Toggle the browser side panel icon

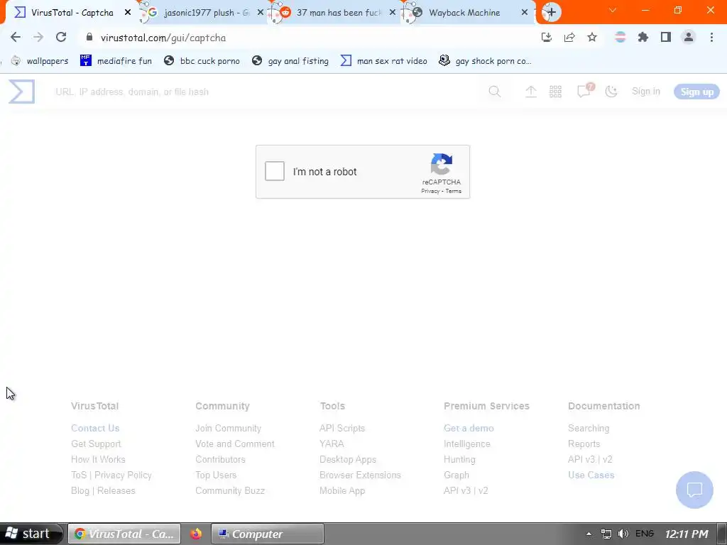[666, 38]
